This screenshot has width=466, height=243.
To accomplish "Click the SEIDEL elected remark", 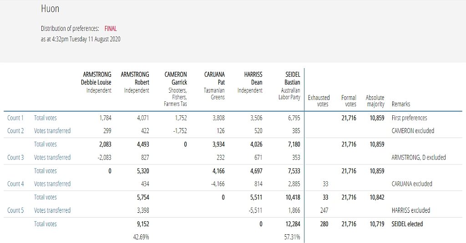I will point(407,224).
